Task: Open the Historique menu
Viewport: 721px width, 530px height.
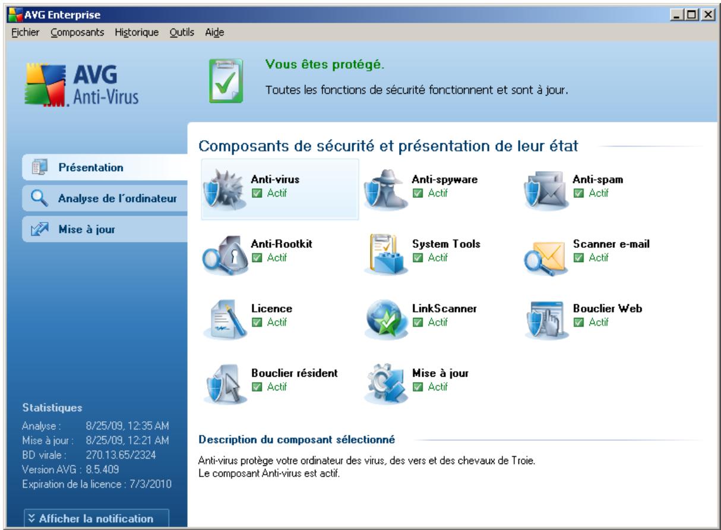Action: (137, 31)
